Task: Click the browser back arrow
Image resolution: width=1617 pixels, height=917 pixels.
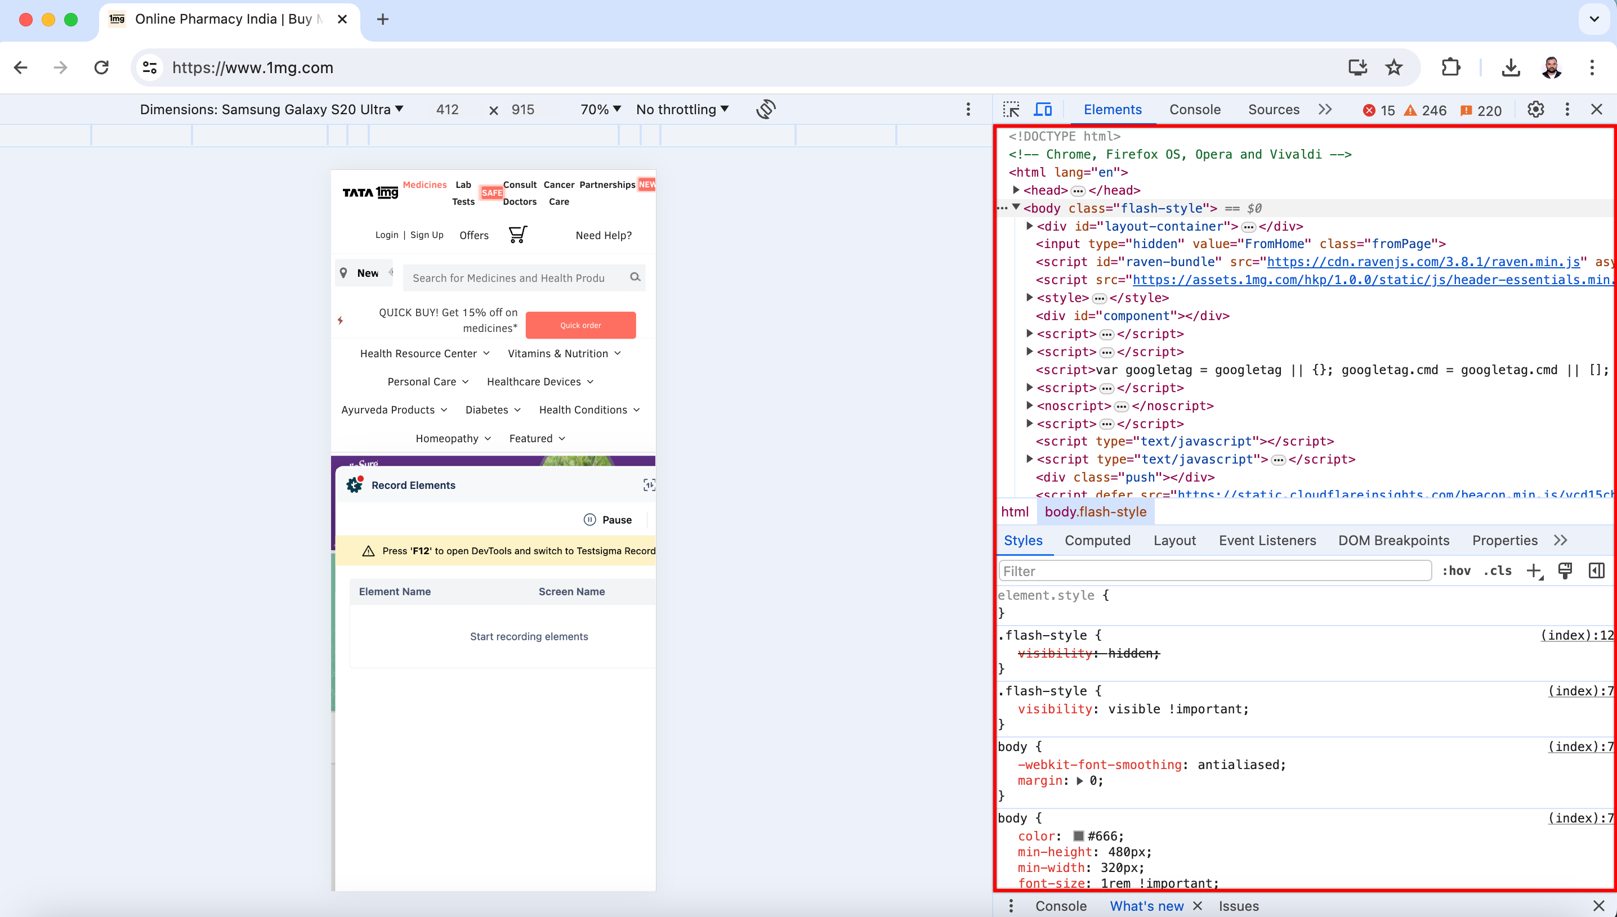Action: click(21, 68)
